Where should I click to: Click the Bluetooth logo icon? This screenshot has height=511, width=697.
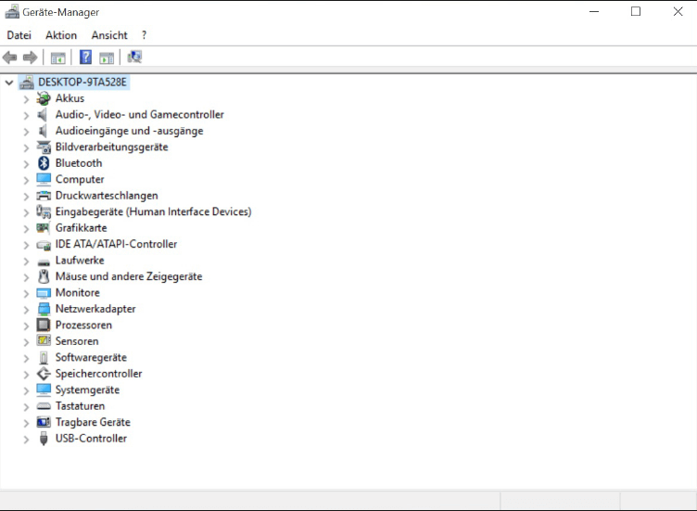44,163
